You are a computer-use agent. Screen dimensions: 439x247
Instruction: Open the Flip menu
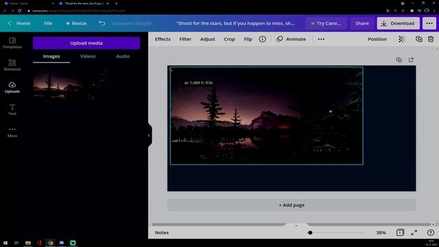[248, 39]
